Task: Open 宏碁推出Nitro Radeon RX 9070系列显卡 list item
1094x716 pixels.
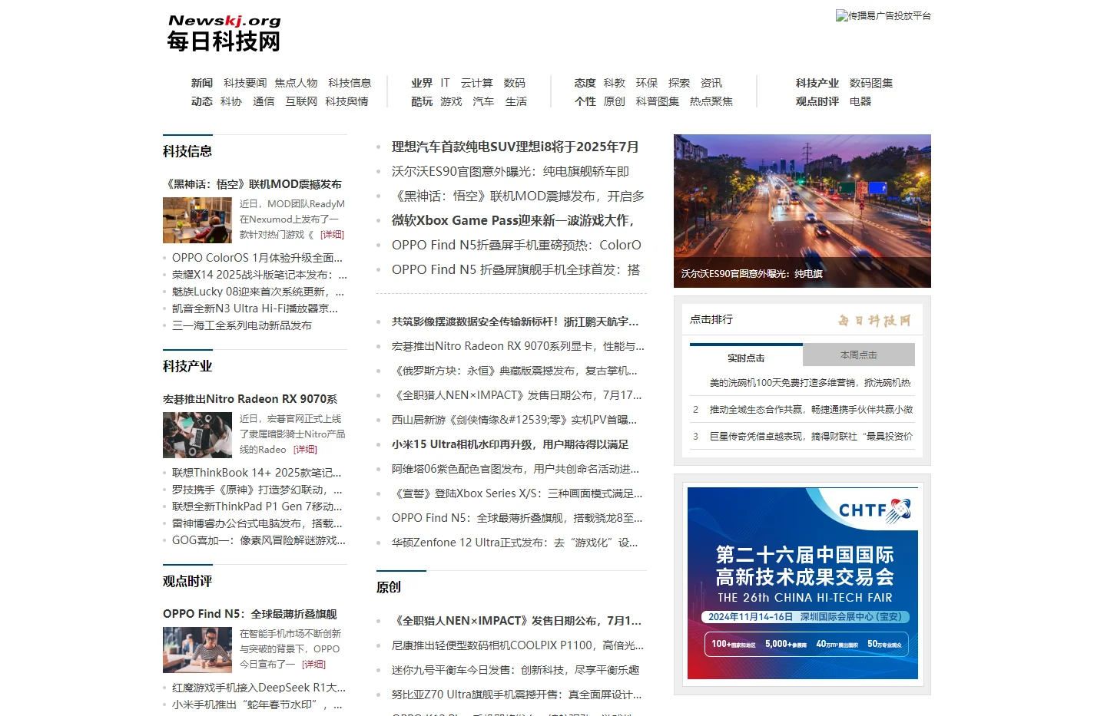Action: pos(518,346)
